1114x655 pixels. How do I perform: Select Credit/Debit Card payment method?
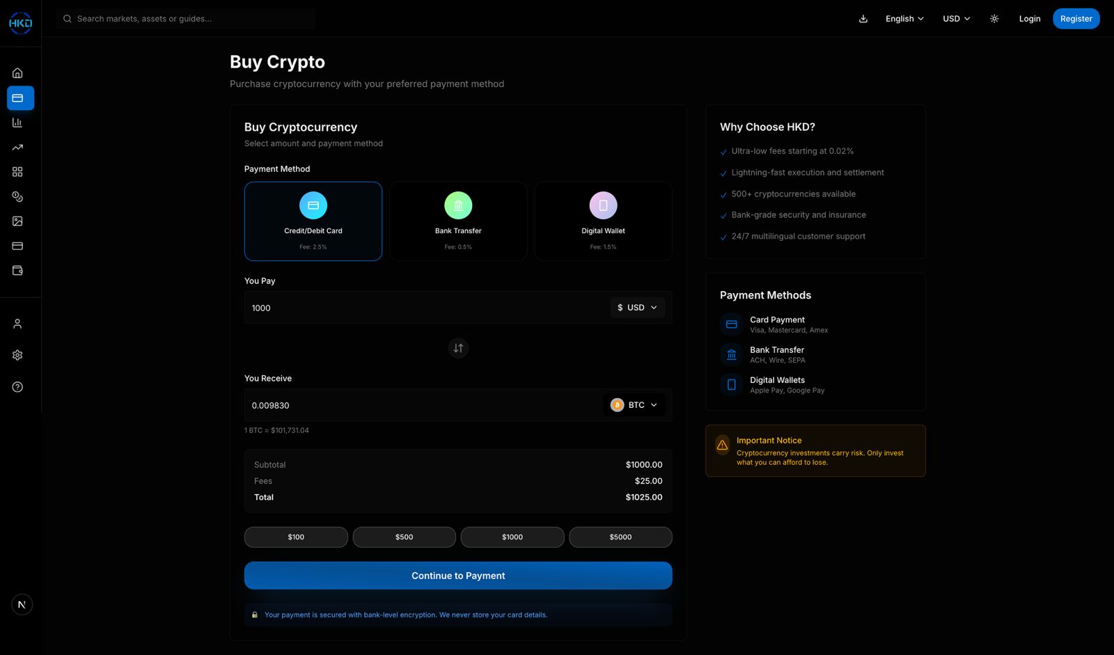pos(313,221)
